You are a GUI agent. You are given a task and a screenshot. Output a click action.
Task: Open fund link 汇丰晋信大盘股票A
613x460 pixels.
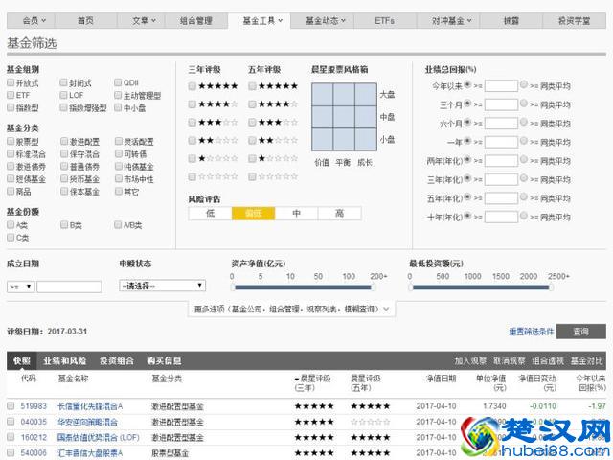[x=90, y=453]
